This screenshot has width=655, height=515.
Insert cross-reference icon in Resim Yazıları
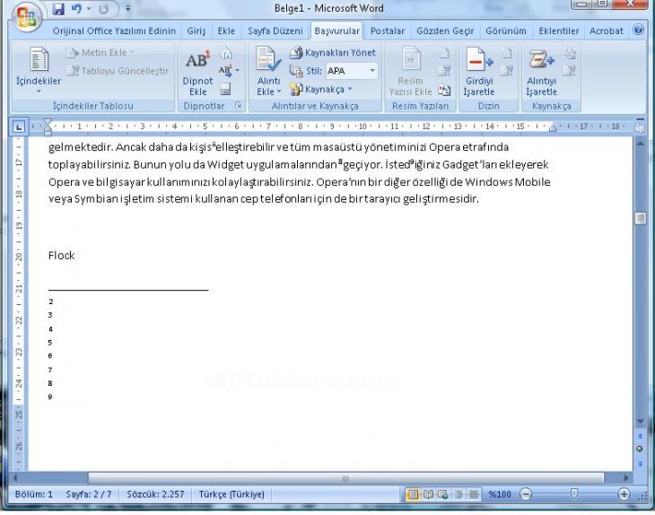(x=444, y=90)
